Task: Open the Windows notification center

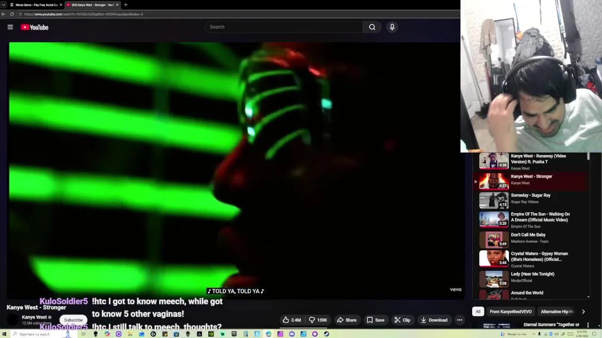Action: click(x=594, y=334)
